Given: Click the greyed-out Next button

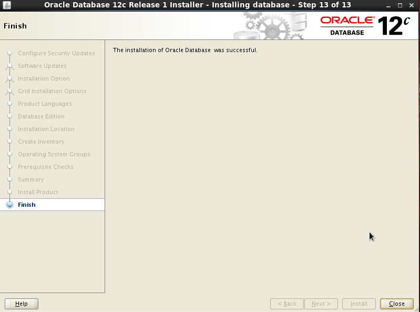Looking at the screenshot, I should click(x=321, y=304).
